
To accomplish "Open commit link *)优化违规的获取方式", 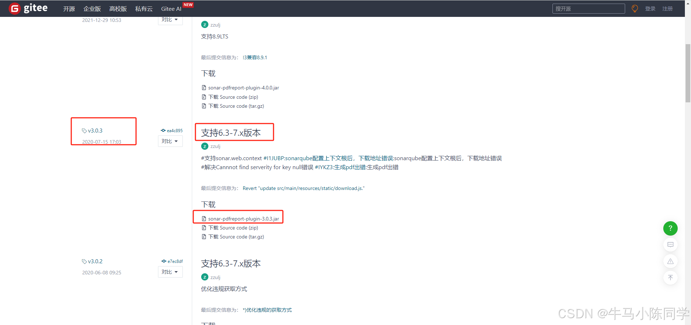I will (x=267, y=310).
